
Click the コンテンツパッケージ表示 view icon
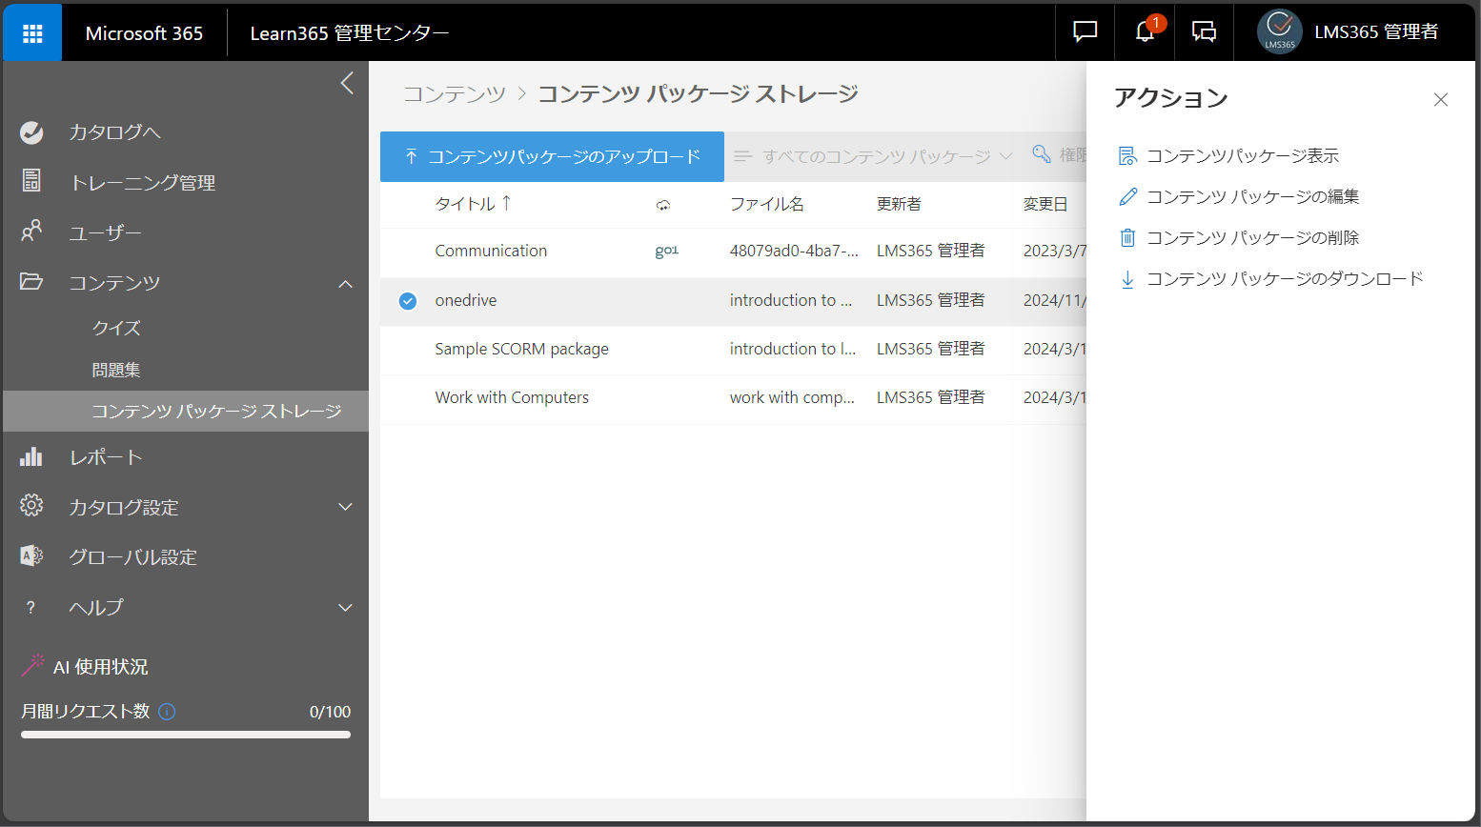coord(1128,156)
